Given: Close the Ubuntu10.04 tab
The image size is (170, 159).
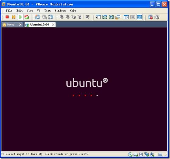Looking at the screenshot, I should pyautogui.click(x=53, y=25).
